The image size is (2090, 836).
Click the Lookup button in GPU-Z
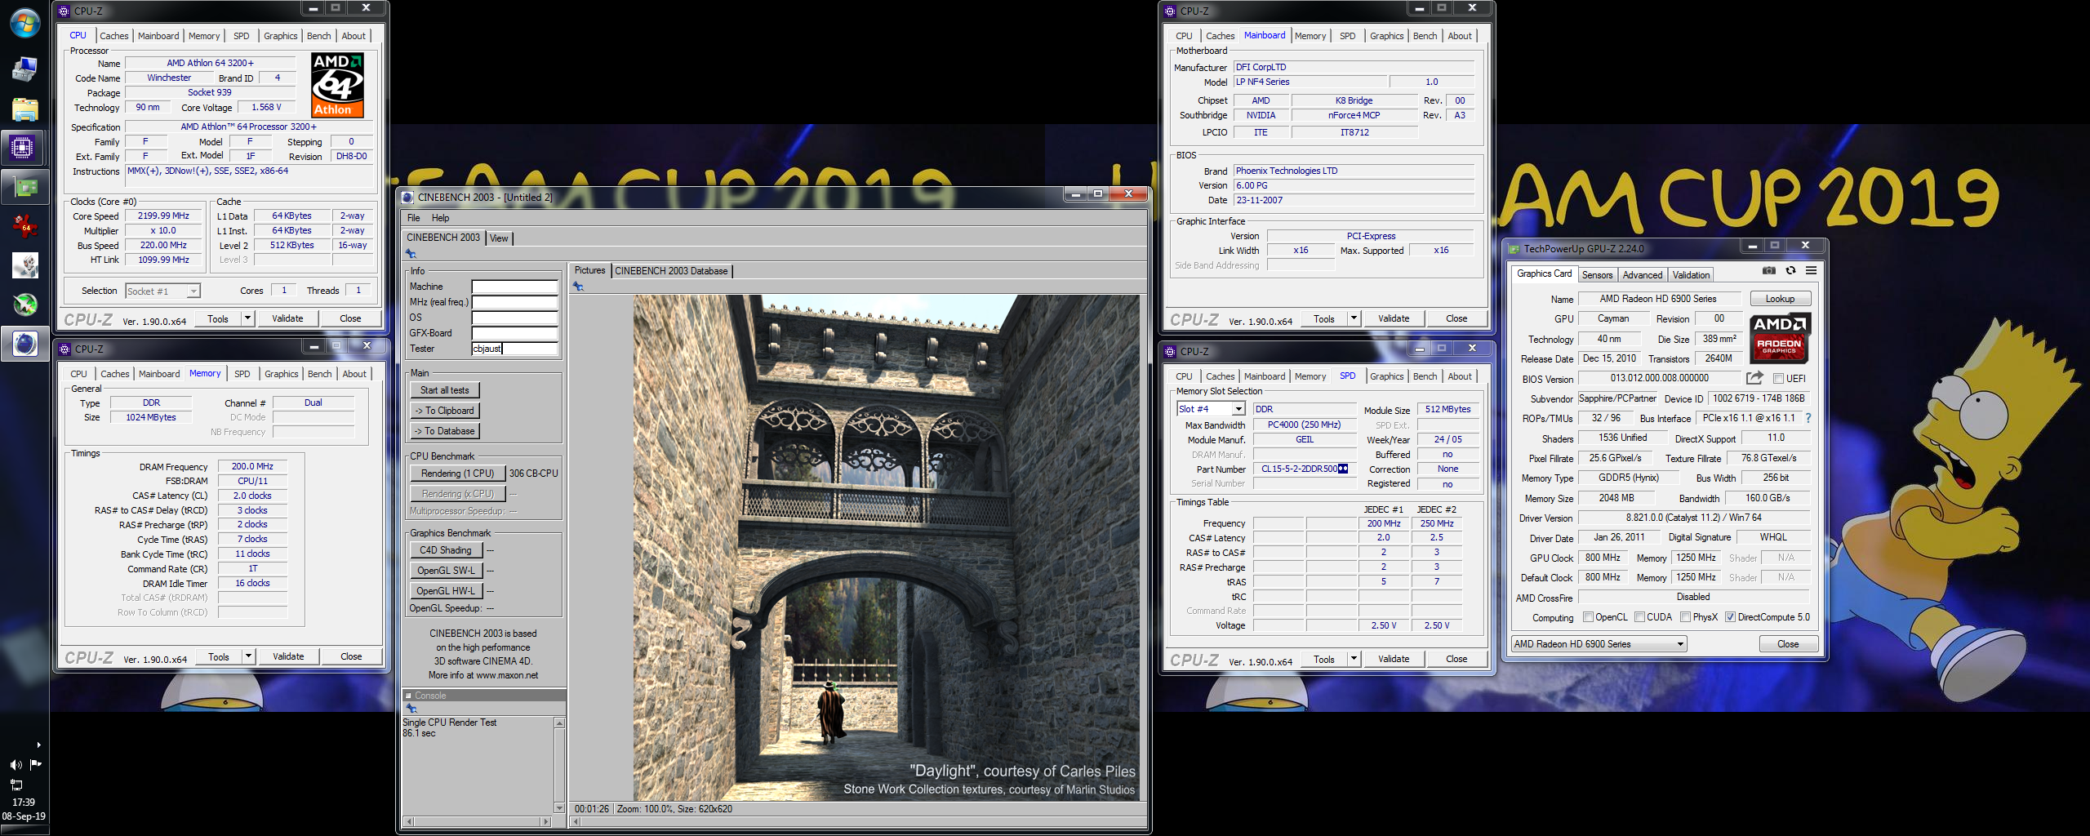(1780, 299)
